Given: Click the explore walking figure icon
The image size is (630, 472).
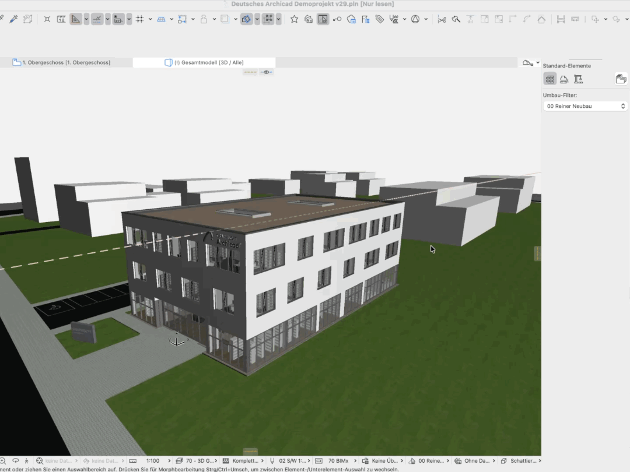Looking at the screenshot, I should [x=26, y=461].
